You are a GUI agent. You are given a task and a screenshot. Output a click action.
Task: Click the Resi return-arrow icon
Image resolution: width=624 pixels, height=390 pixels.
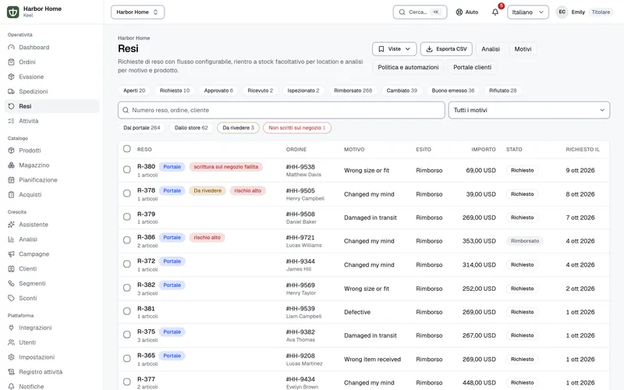[11, 106]
